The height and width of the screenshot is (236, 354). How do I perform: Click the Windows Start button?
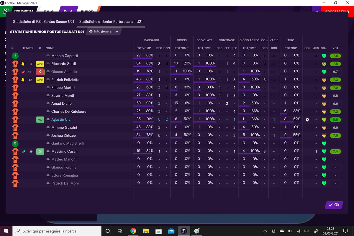[x=6, y=231]
